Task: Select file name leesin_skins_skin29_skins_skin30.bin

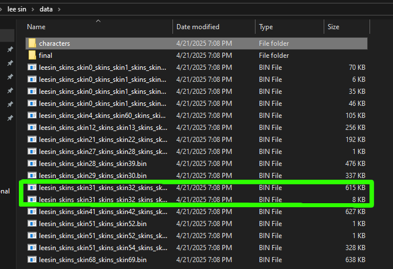Action: [x=93, y=176]
